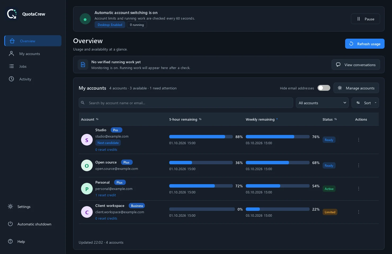Click the Next candidate tag

(x=108, y=143)
